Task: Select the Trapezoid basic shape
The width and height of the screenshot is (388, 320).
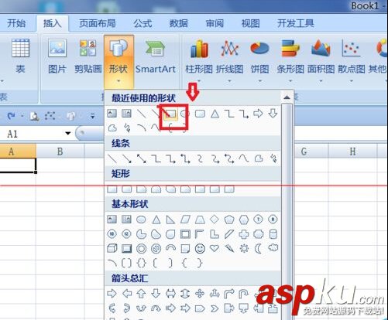Action: pyautogui.click(x=200, y=220)
